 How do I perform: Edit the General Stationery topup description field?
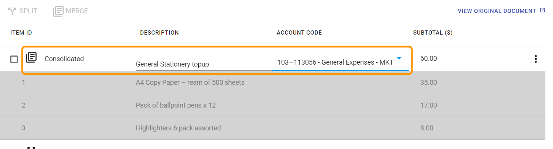coord(204,64)
